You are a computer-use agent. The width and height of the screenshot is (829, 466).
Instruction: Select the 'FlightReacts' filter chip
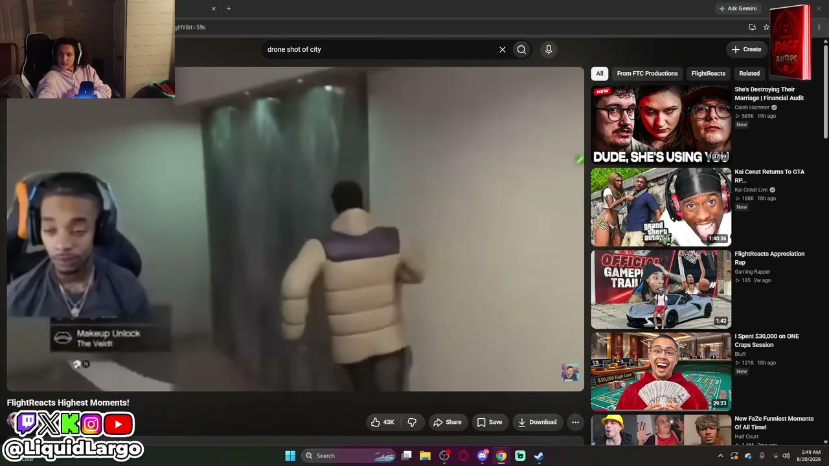(708, 73)
